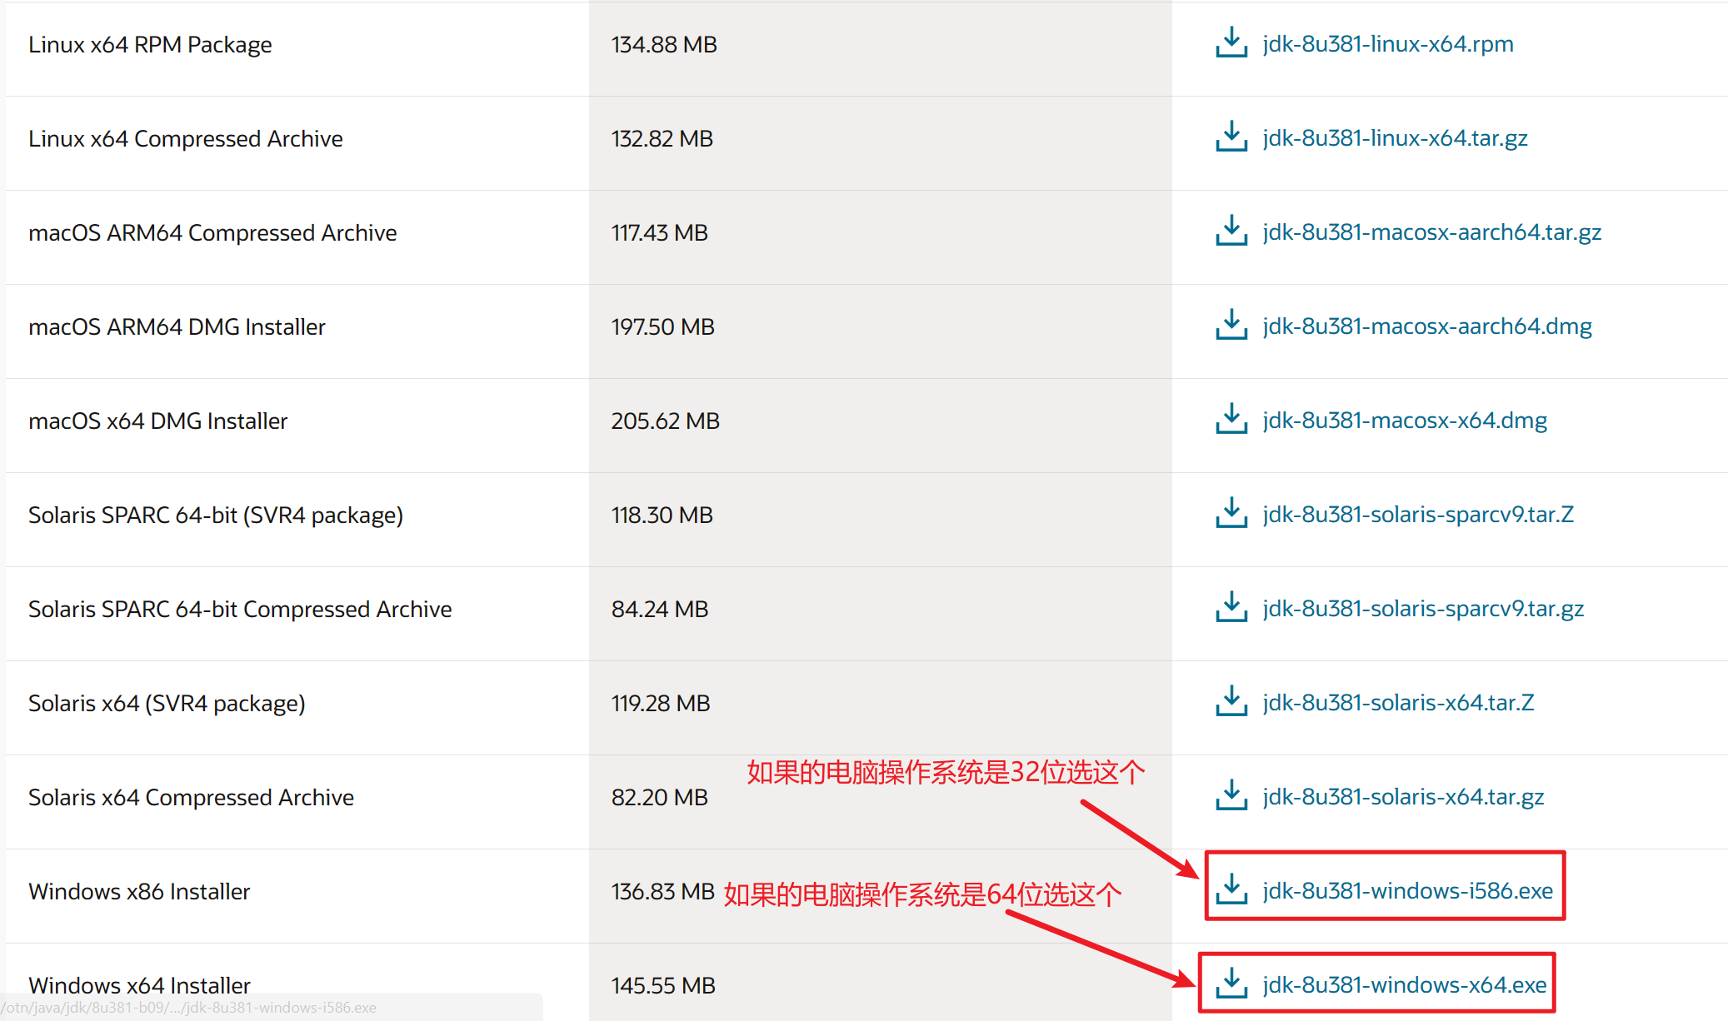The image size is (1728, 1021).
Task: Click download icon for macosx-aarch64.tar.gz
Action: click(1231, 231)
